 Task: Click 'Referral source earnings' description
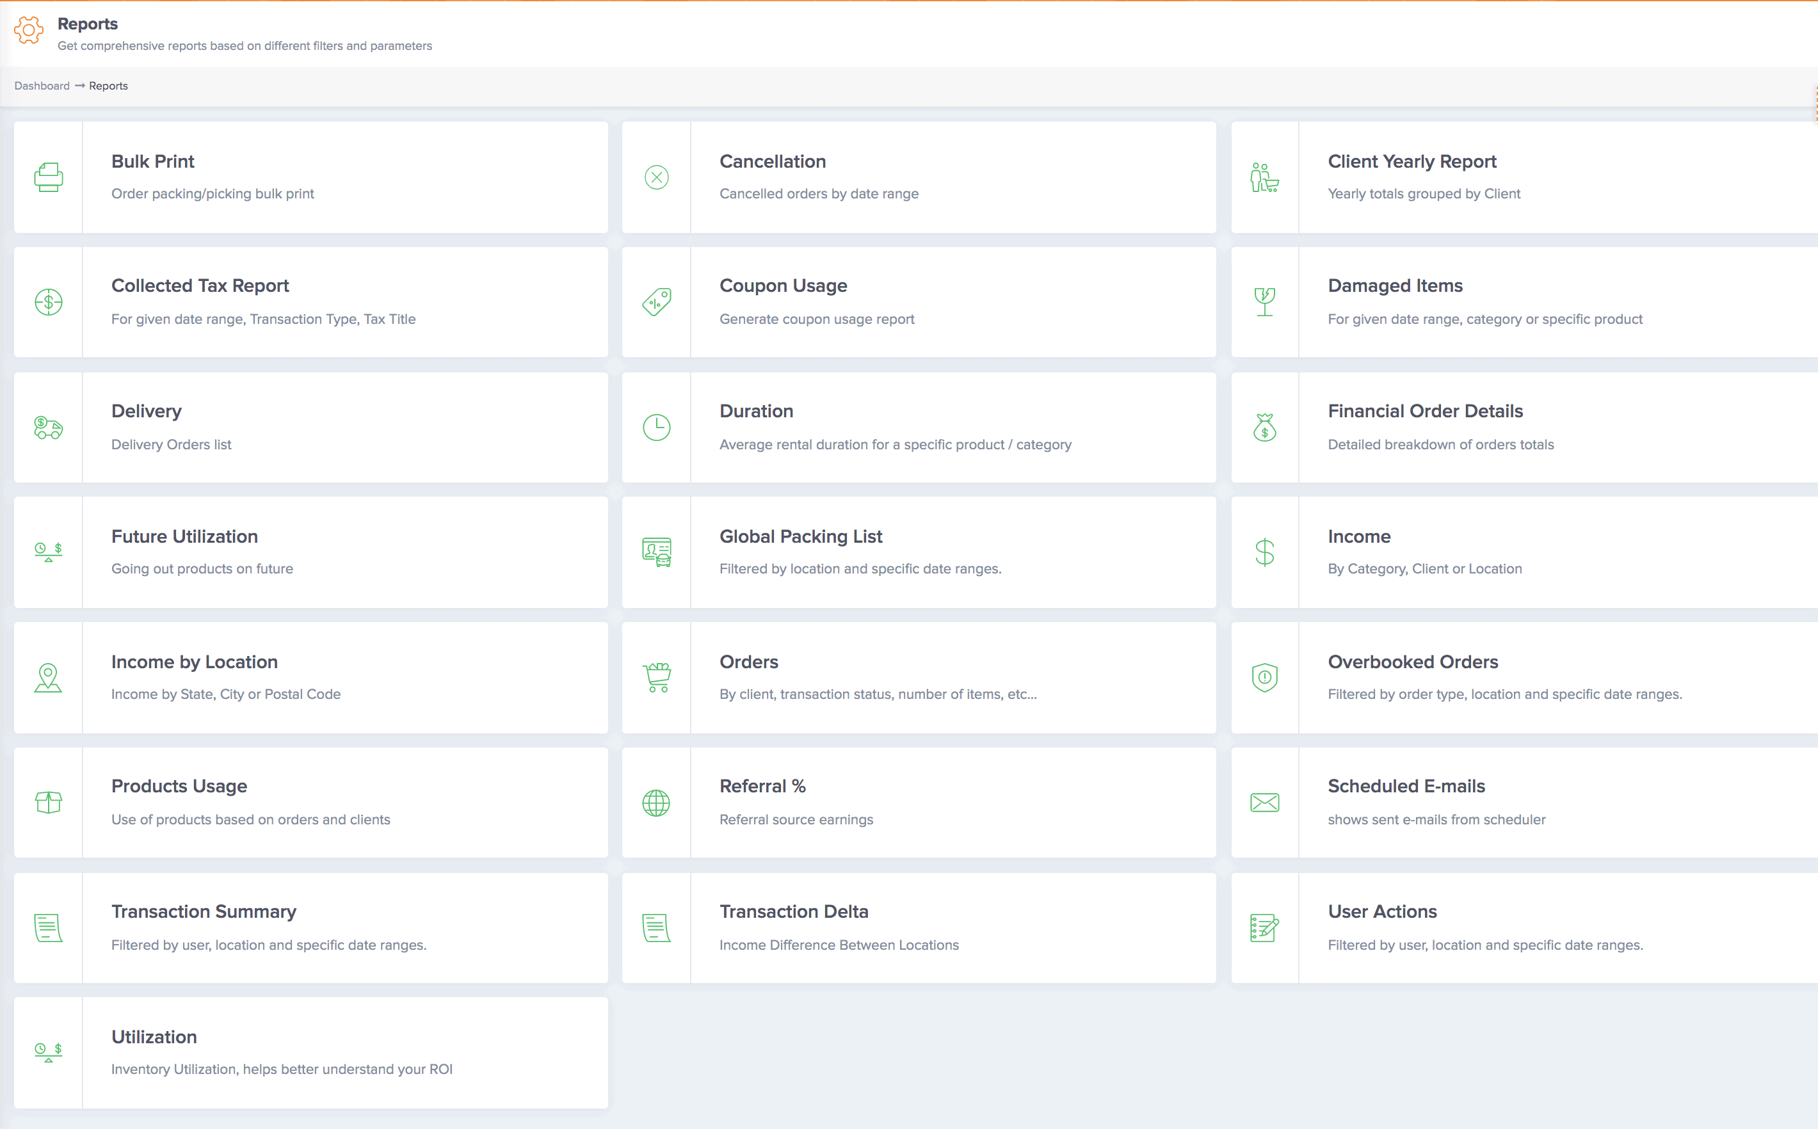796,820
